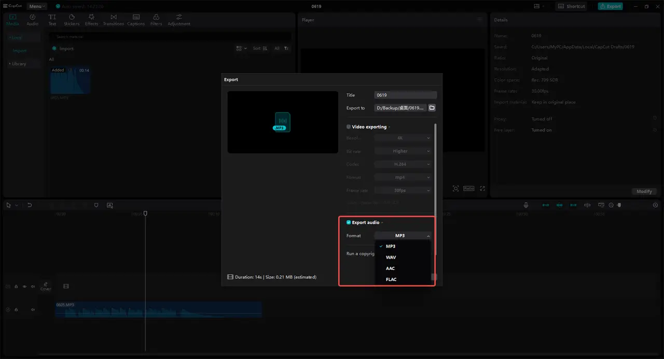Open the Player panel menu icon
Image resolution: width=664 pixels, height=359 pixels.
[480, 20]
